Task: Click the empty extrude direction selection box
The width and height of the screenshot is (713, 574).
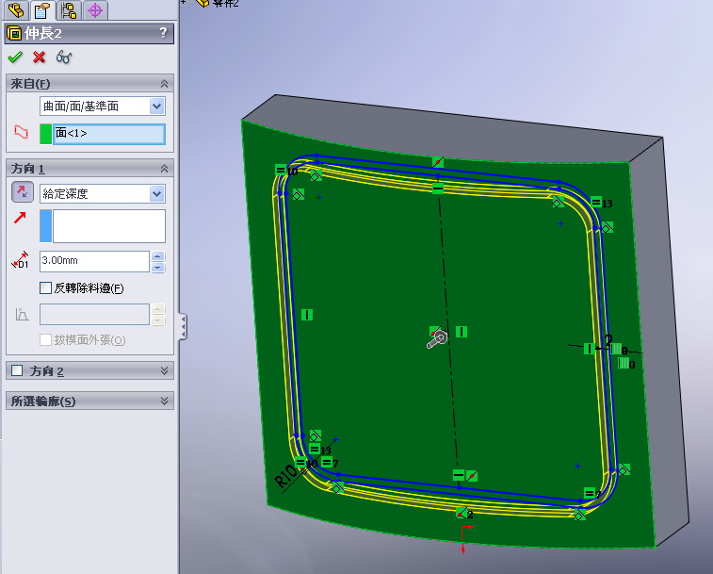Action: coord(109,226)
